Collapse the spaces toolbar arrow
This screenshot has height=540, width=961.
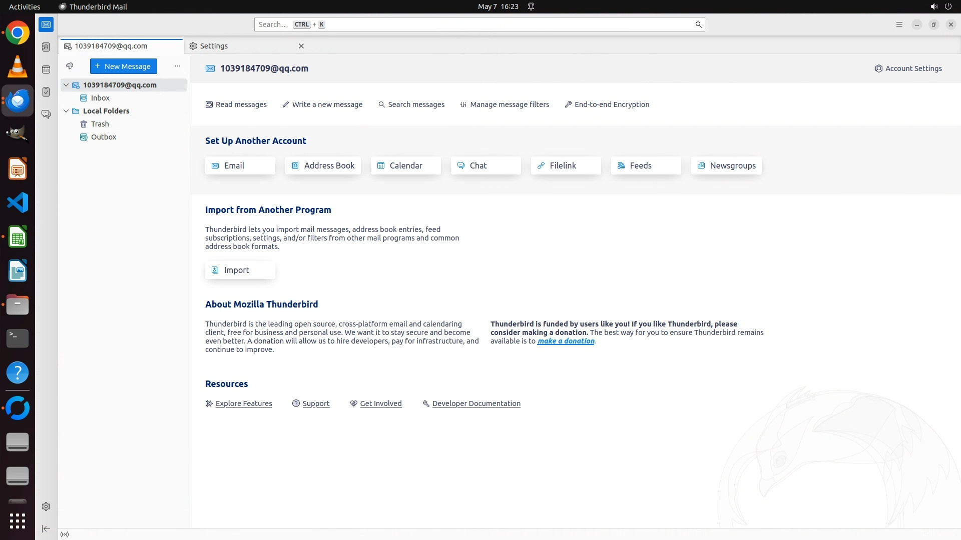(46, 529)
